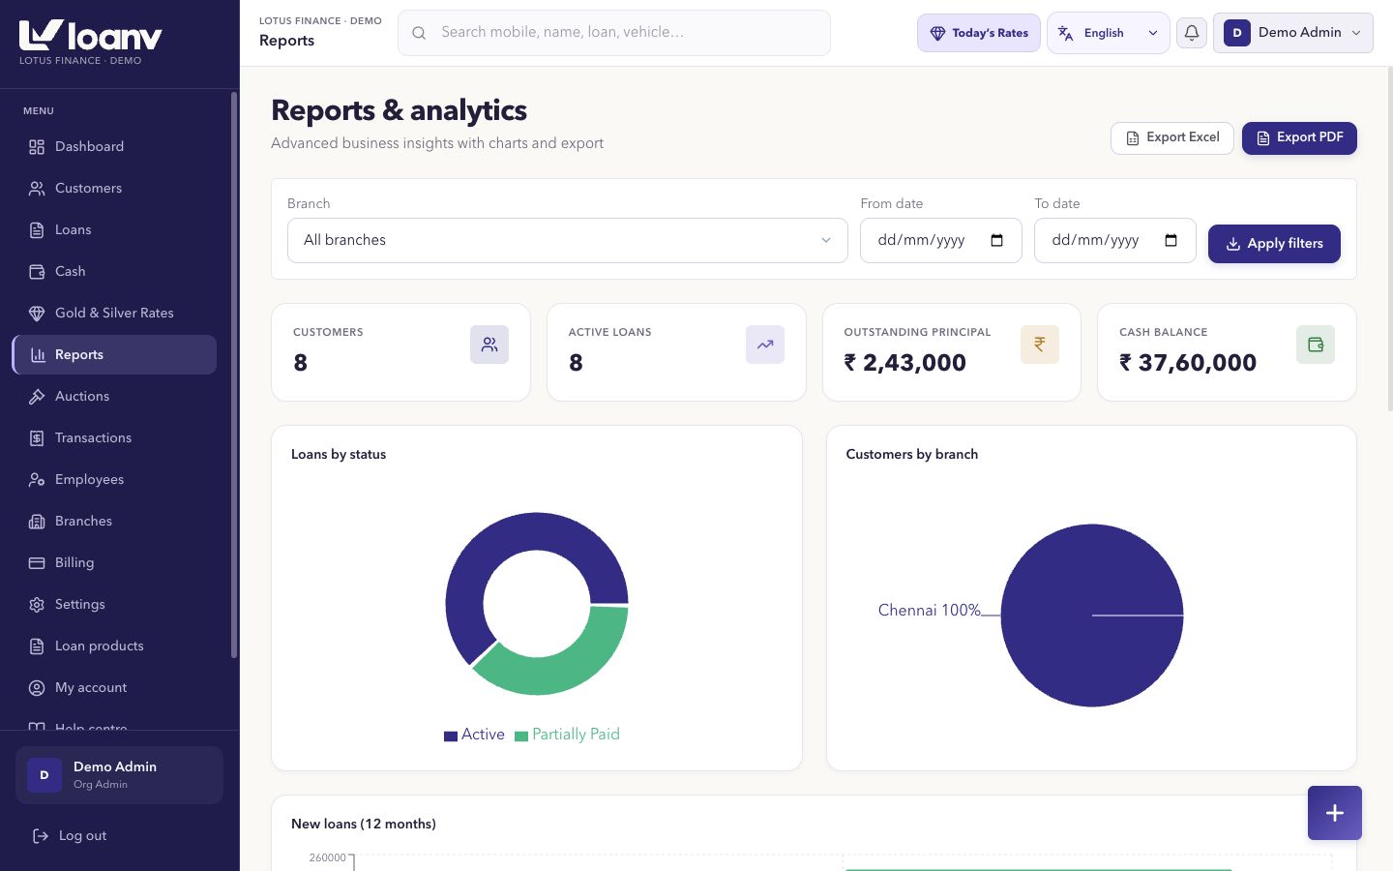Apply filters to the report
The image size is (1393, 871).
pos(1274,244)
